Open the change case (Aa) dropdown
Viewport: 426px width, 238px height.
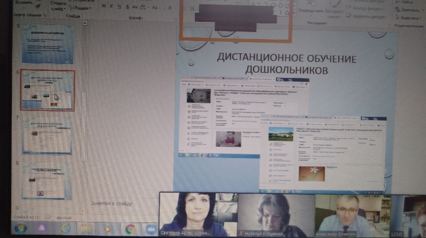(155, 6)
